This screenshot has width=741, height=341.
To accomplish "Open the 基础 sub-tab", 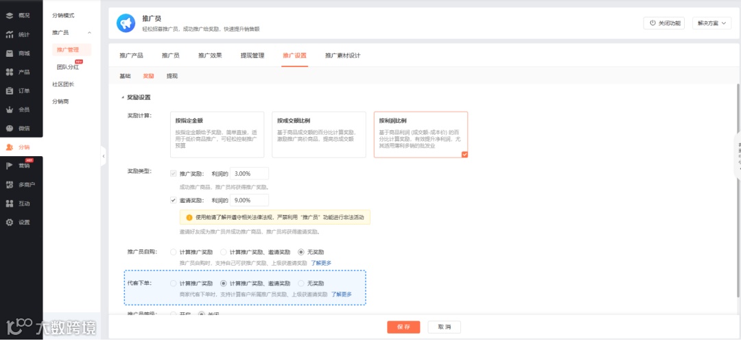I will 126,76.
